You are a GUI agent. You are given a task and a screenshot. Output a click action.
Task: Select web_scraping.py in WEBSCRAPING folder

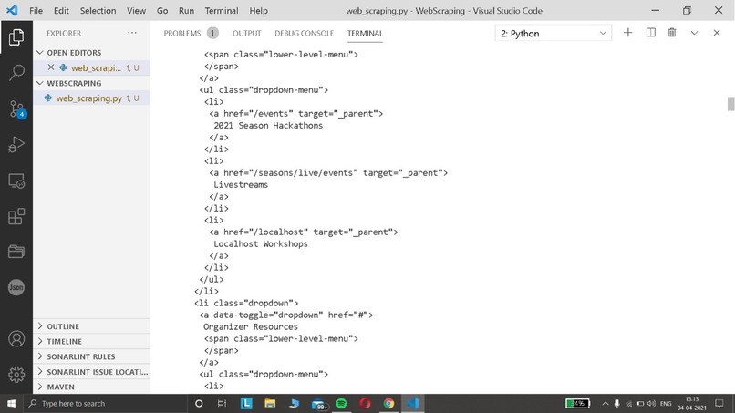click(92, 98)
